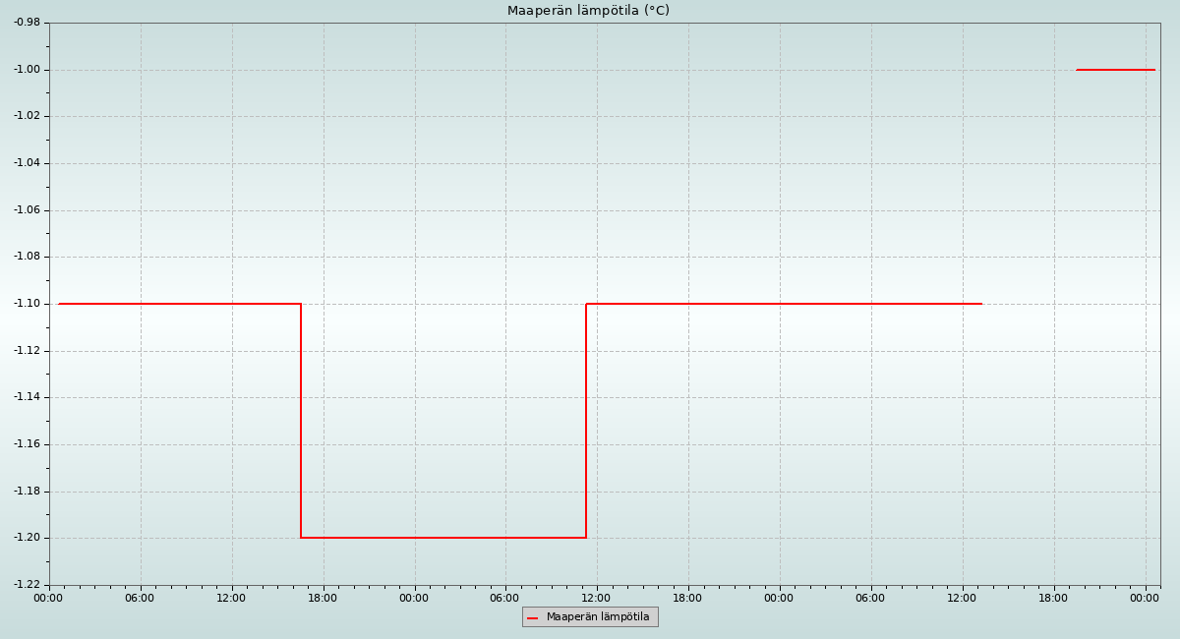Click the leftmost 00:00 x-axis label

pos(48,598)
